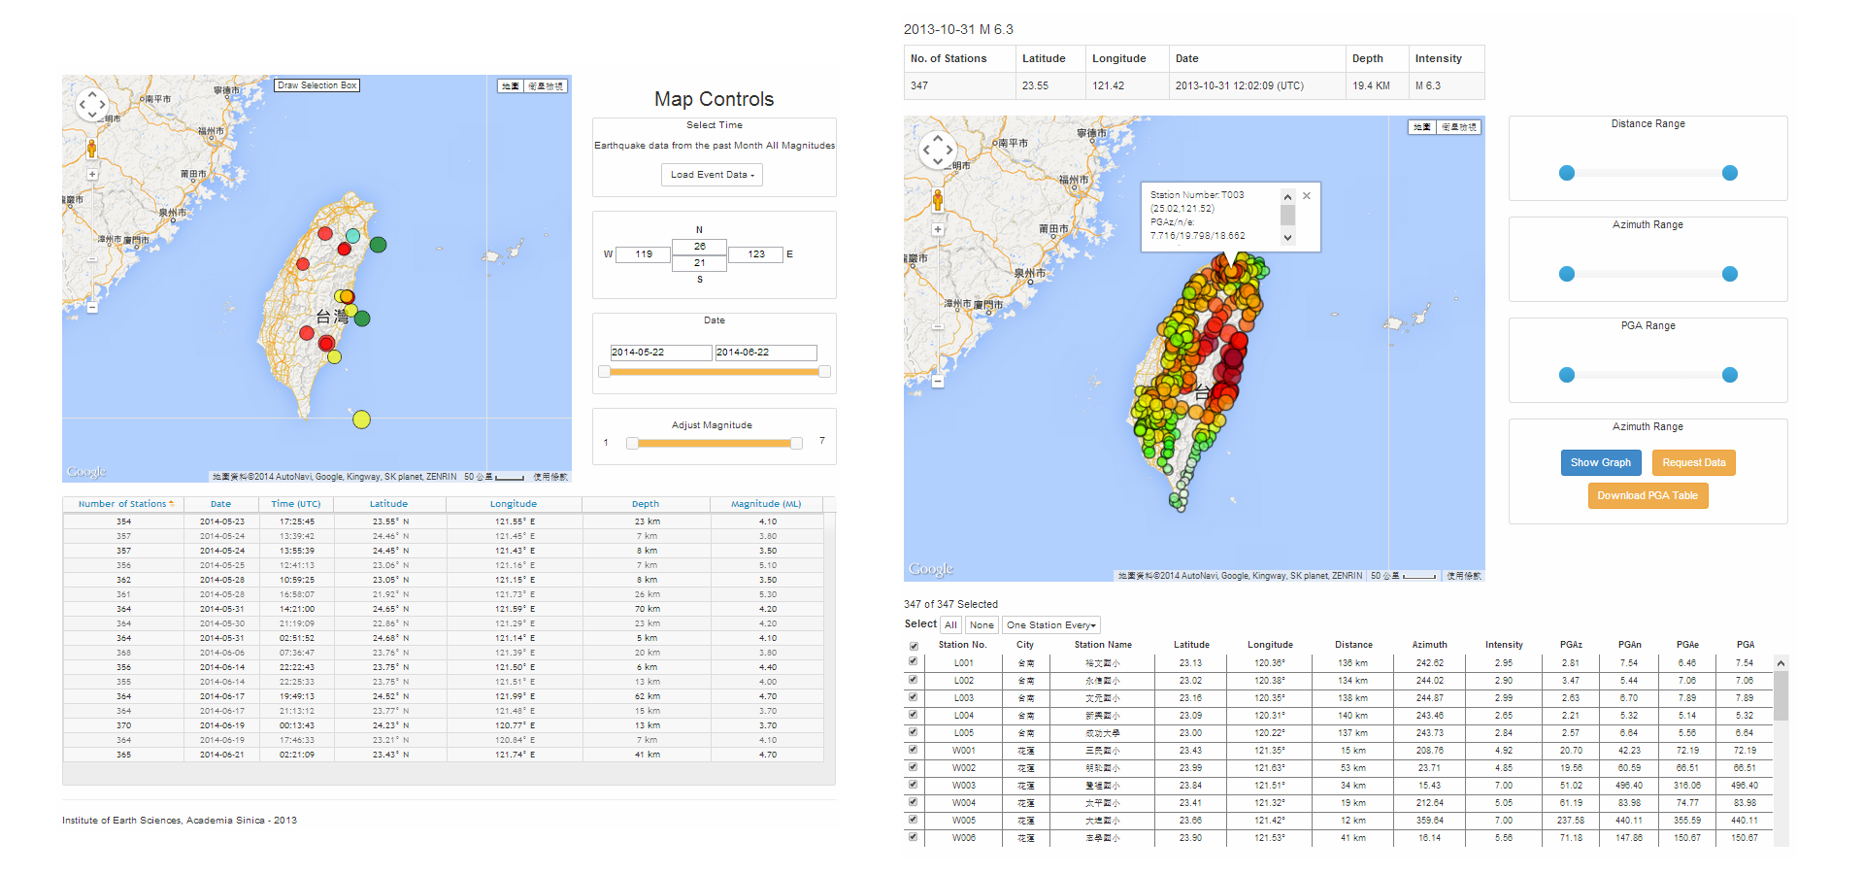Click the start date field showing 2014-05-22

(661, 353)
